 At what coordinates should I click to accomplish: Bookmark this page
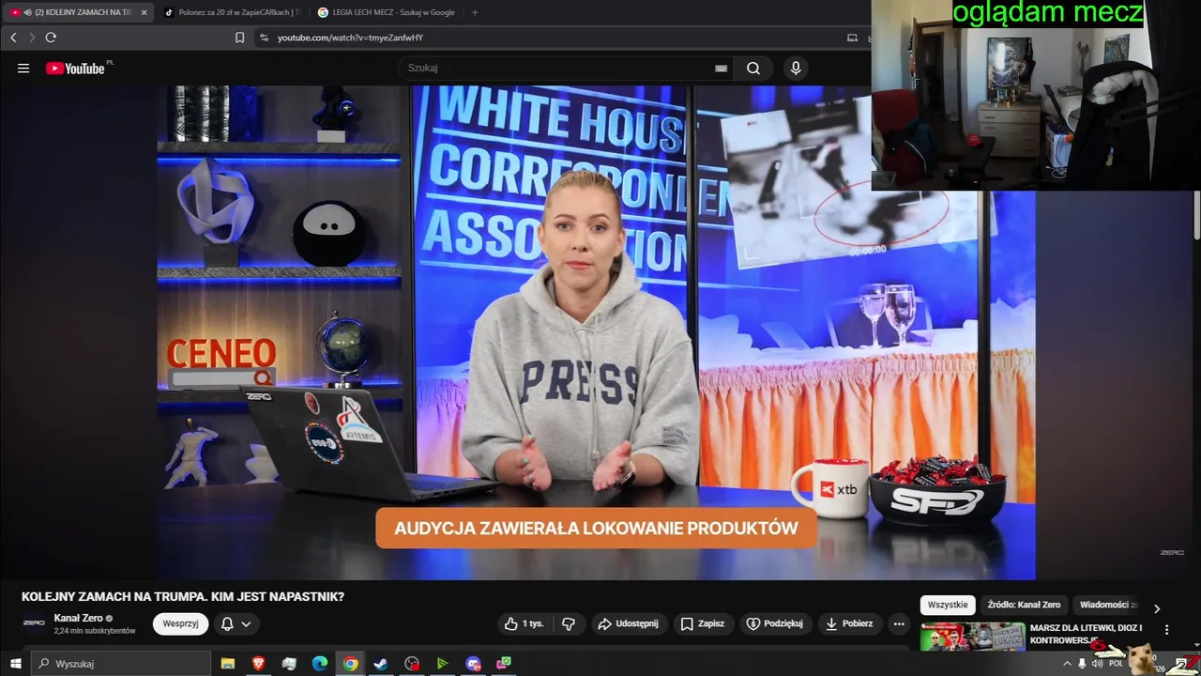(239, 38)
